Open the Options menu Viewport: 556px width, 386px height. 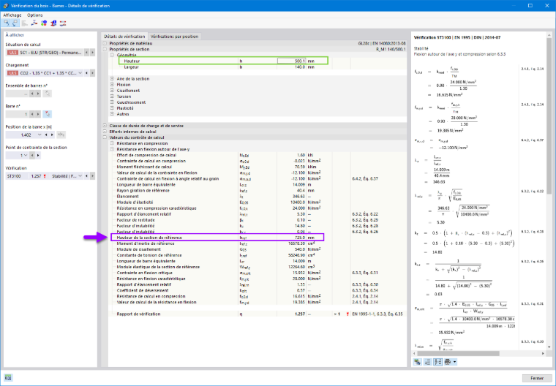coord(35,15)
